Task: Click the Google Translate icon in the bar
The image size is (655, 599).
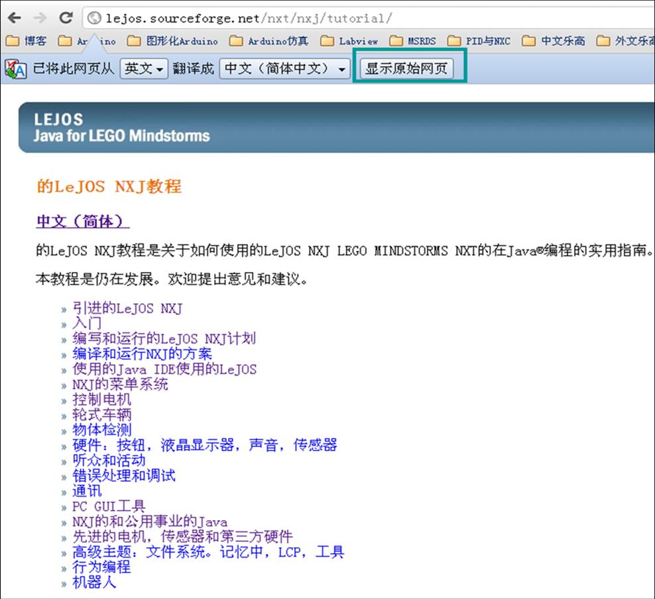Action: (16, 69)
